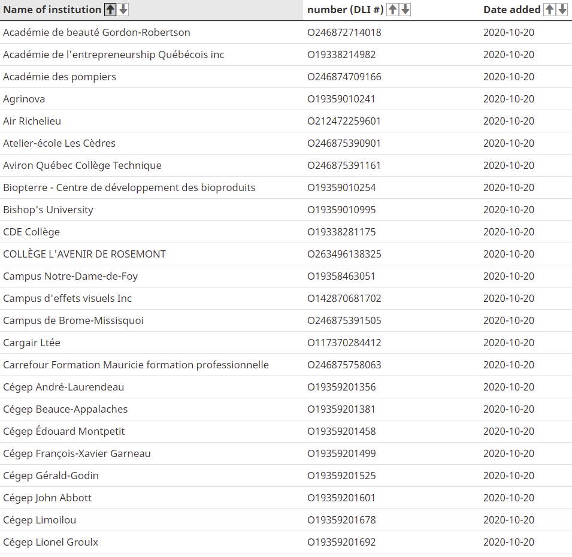Click DLI number O19359201356

pyautogui.click(x=341, y=387)
